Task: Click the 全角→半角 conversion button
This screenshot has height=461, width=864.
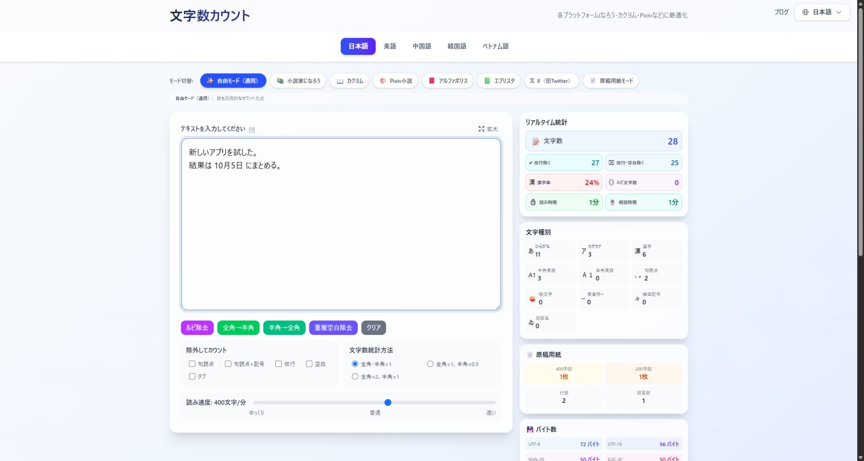Action: [238, 328]
